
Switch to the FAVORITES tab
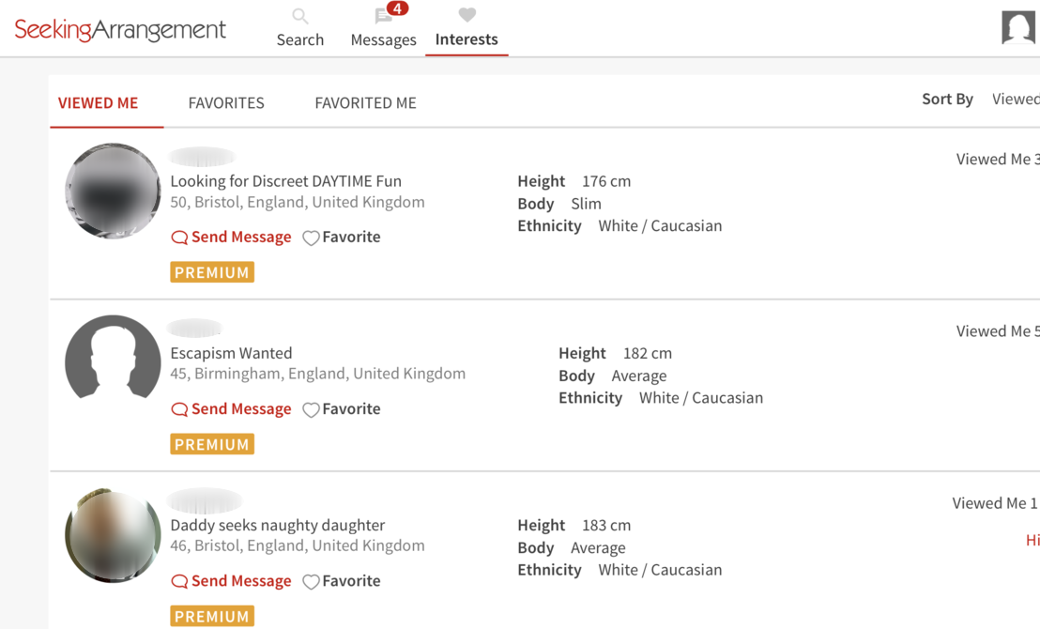click(x=226, y=103)
